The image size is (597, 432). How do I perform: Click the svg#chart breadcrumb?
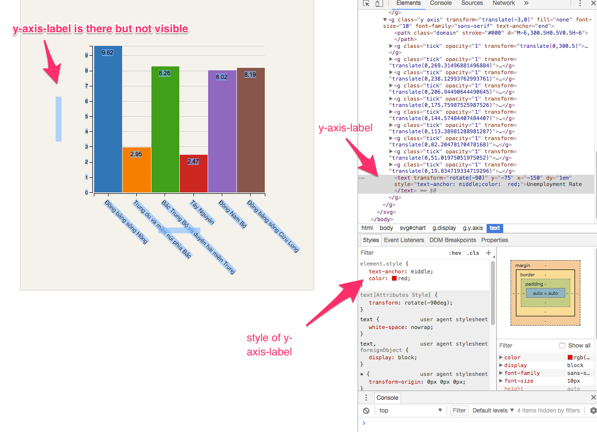click(413, 228)
